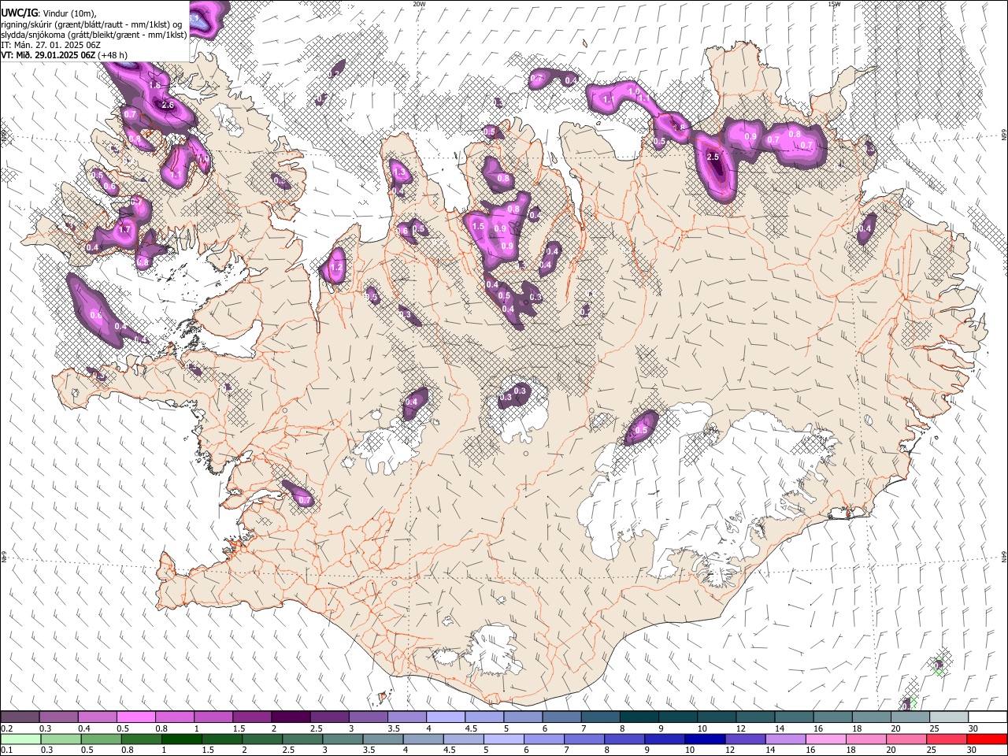1008x756 pixels.
Task: Click the '(+48 h)' forecast offset text
Action: pyautogui.click(x=113, y=55)
